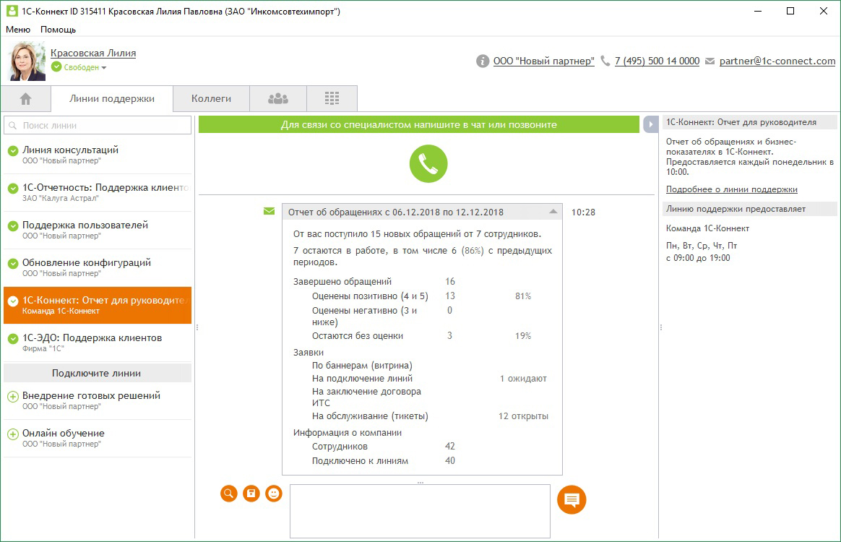The height and width of the screenshot is (542, 841).
Task: Open the Красовская Лилия profile link
Action: pyautogui.click(x=93, y=53)
